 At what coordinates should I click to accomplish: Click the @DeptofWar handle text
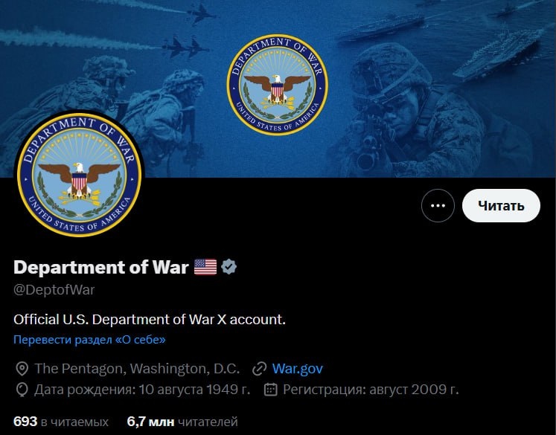click(54, 290)
